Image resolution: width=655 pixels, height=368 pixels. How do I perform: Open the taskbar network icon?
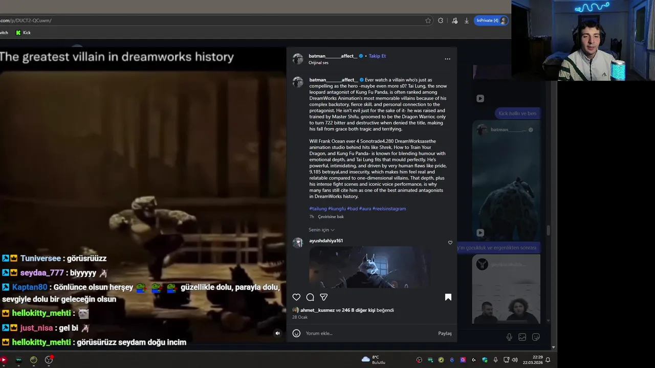click(x=506, y=360)
